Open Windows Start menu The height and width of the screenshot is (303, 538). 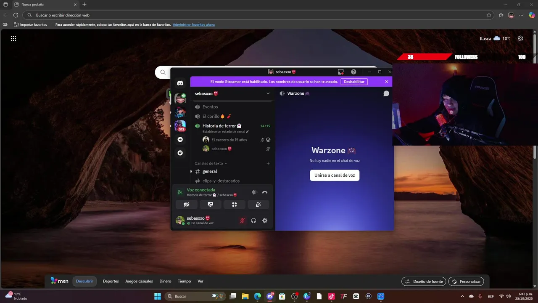click(x=158, y=296)
